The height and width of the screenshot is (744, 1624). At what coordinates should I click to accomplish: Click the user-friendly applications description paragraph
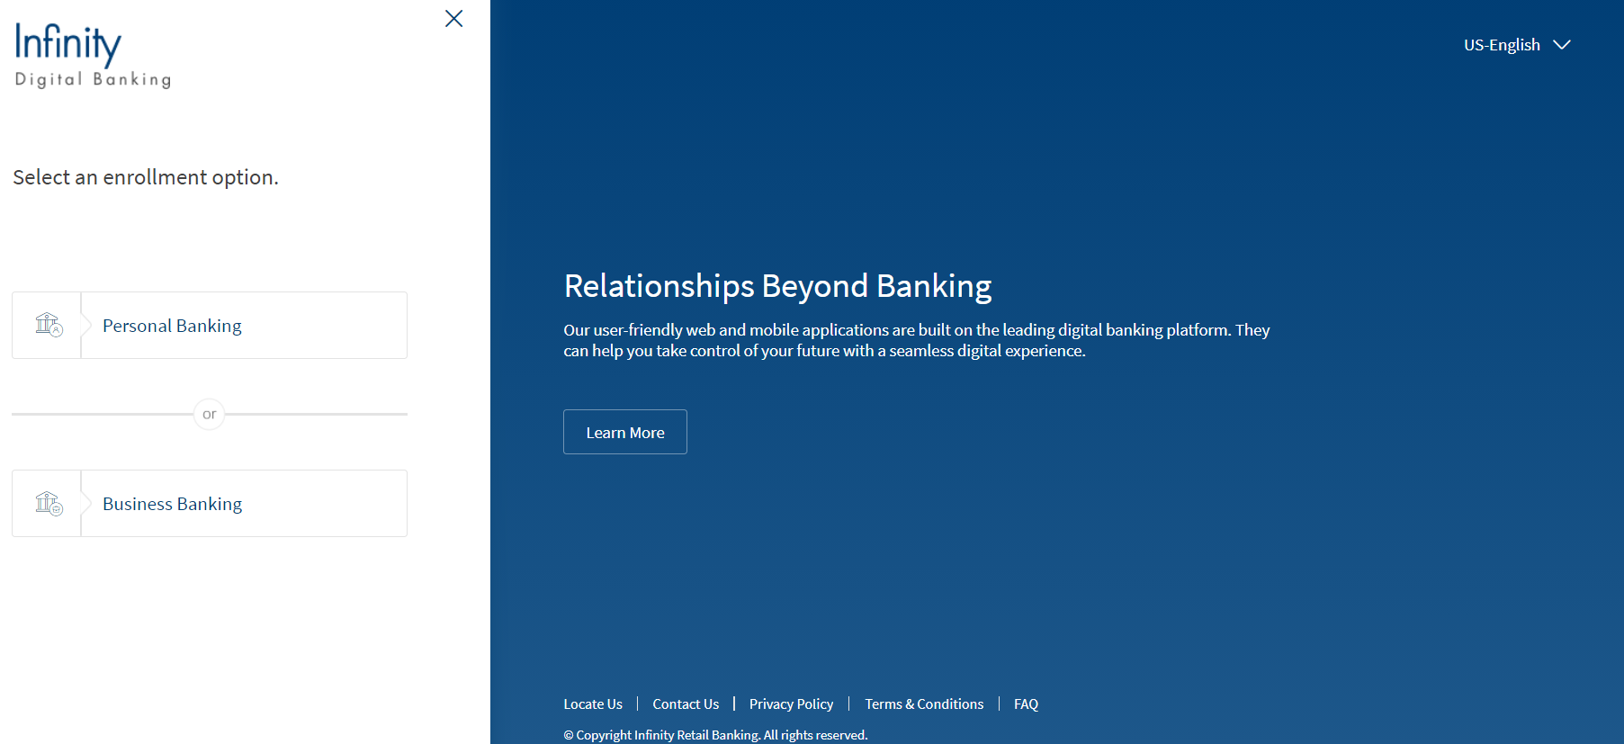(x=916, y=340)
